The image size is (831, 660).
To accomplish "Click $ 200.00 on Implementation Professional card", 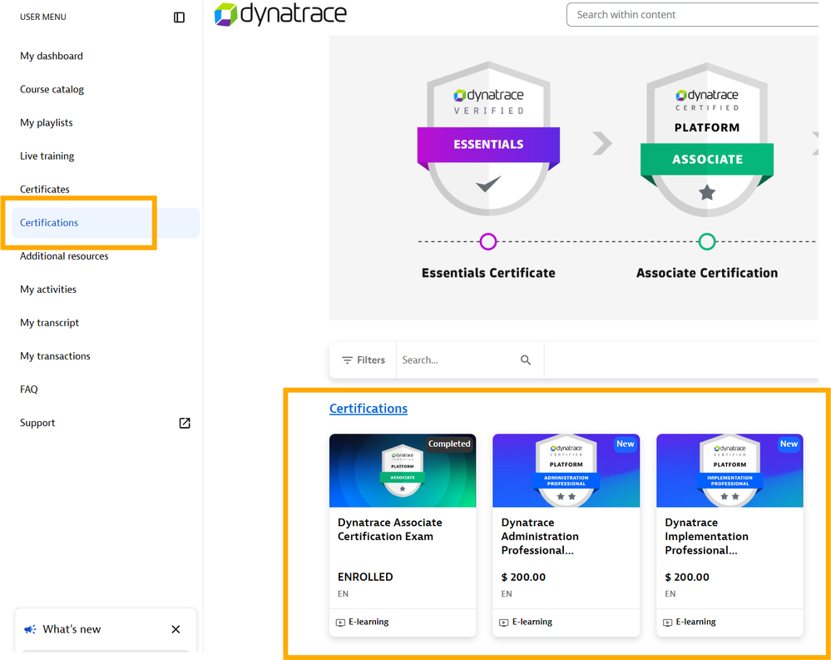I will pos(687,577).
